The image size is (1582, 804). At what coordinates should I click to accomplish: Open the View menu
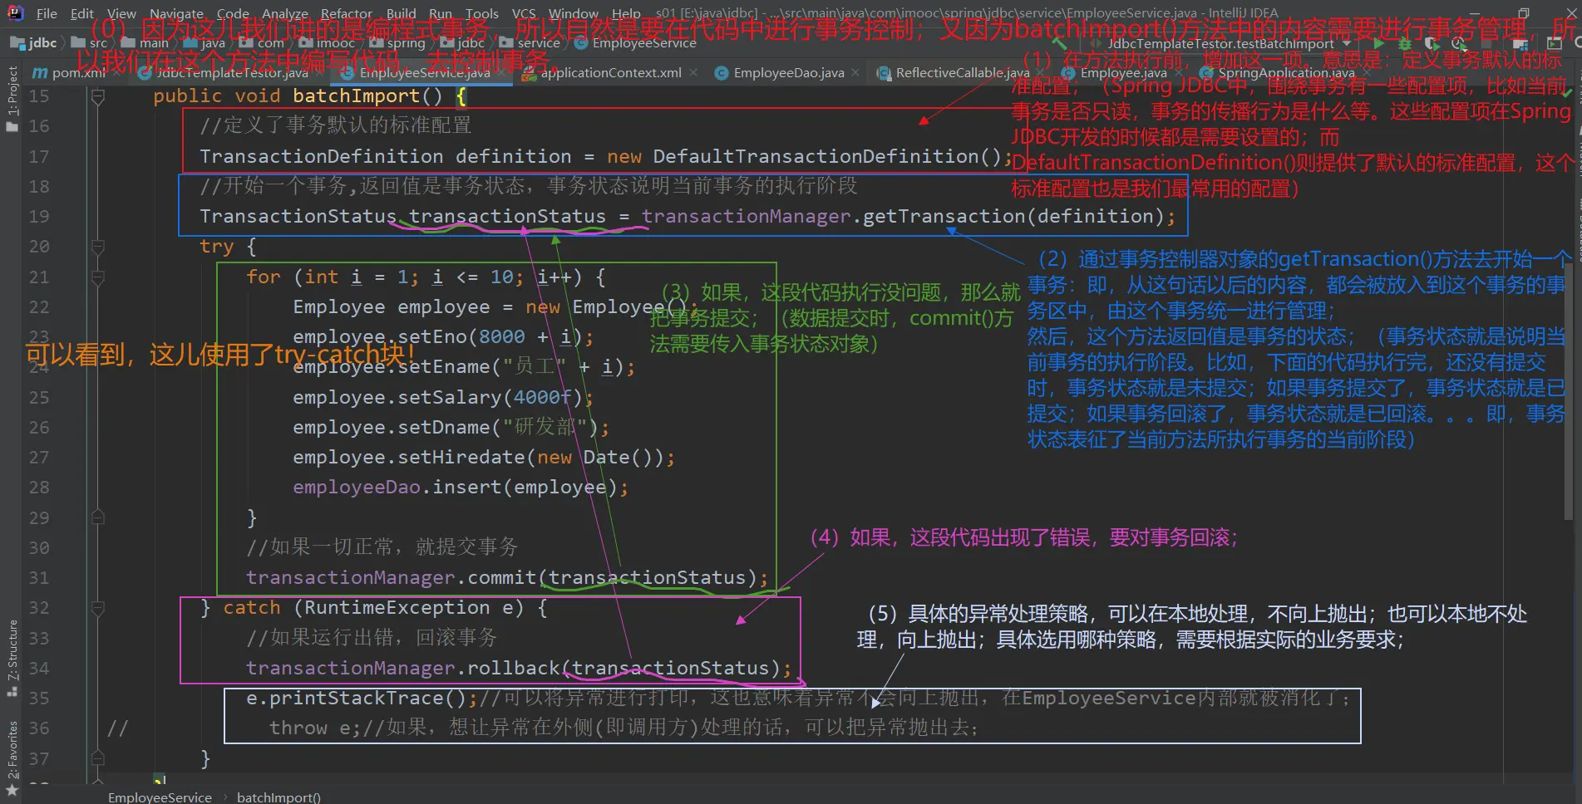point(121,13)
